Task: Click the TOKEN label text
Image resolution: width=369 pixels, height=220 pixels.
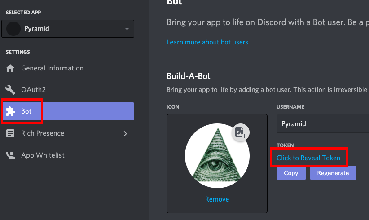Action: click(x=285, y=145)
